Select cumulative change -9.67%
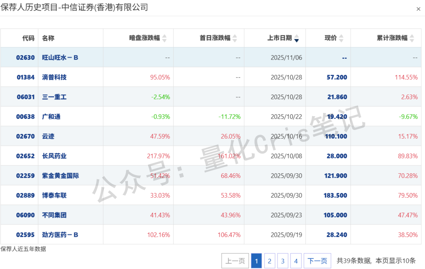 pos(408,117)
